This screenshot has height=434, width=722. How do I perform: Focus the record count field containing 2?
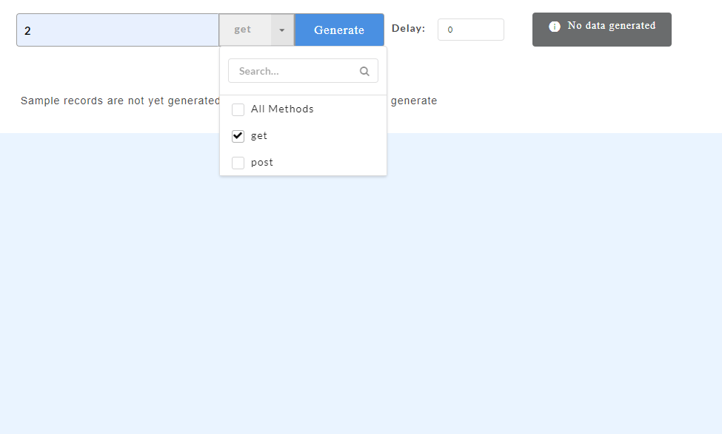pyautogui.click(x=118, y=30)
